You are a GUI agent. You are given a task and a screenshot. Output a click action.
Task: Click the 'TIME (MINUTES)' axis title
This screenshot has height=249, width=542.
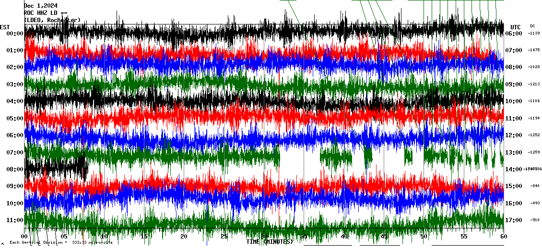click(x=270, y=242)
